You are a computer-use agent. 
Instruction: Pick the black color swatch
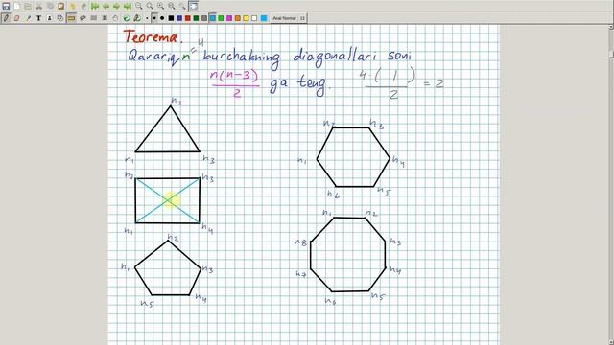(x=171, y=18)
